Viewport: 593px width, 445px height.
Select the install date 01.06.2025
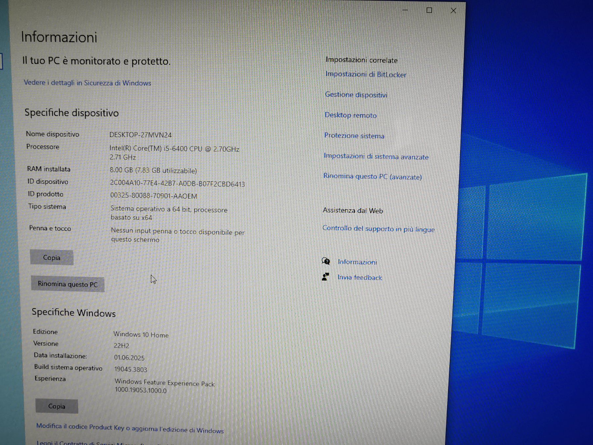129,357
